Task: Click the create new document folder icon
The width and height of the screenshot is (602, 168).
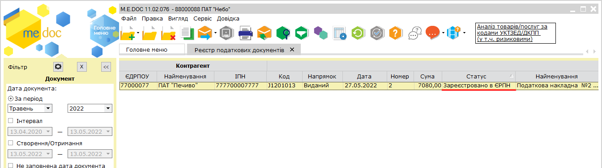Action: click(128, 33)
